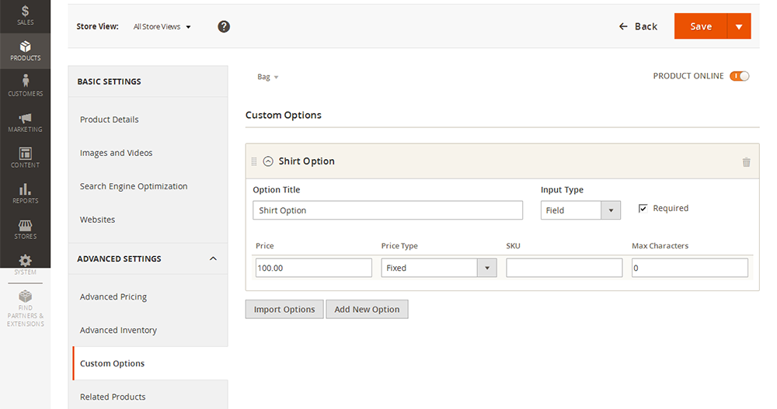Open the Reports section icon

tap(25, 192)
